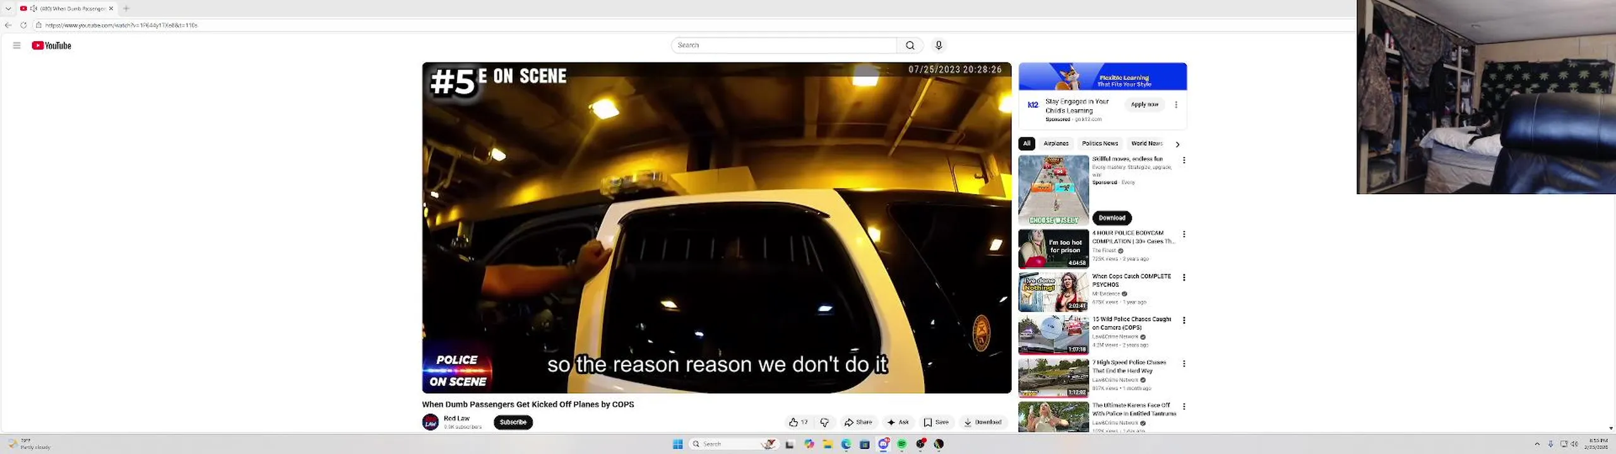Open options for '7 High Speed Police Chases'
The width and height of the screenshot is (1616, 454).
(x=1184, y=364)
